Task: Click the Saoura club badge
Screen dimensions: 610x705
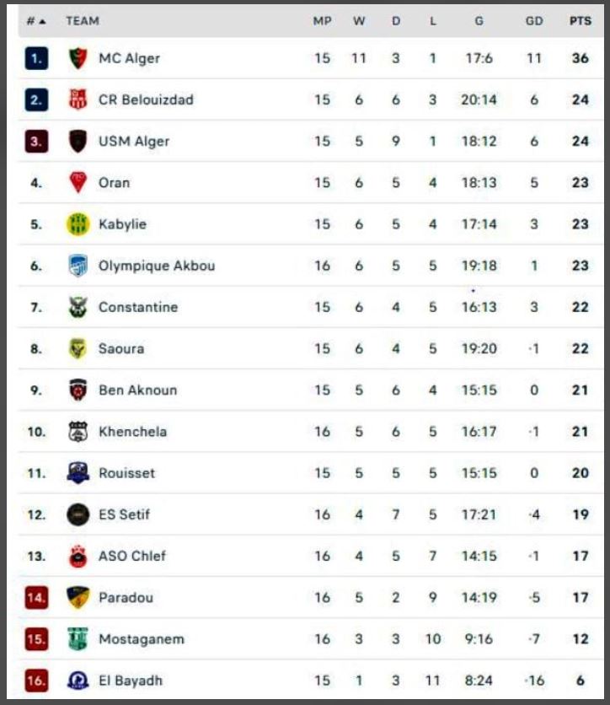Action: point(78,348)
